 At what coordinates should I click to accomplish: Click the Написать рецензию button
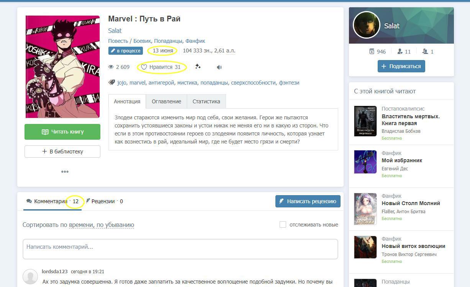click(x=308, y=201)
